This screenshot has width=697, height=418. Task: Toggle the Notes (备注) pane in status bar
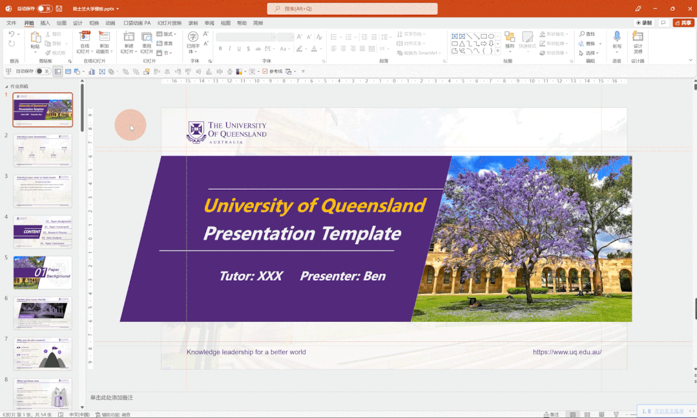[551, 414]
